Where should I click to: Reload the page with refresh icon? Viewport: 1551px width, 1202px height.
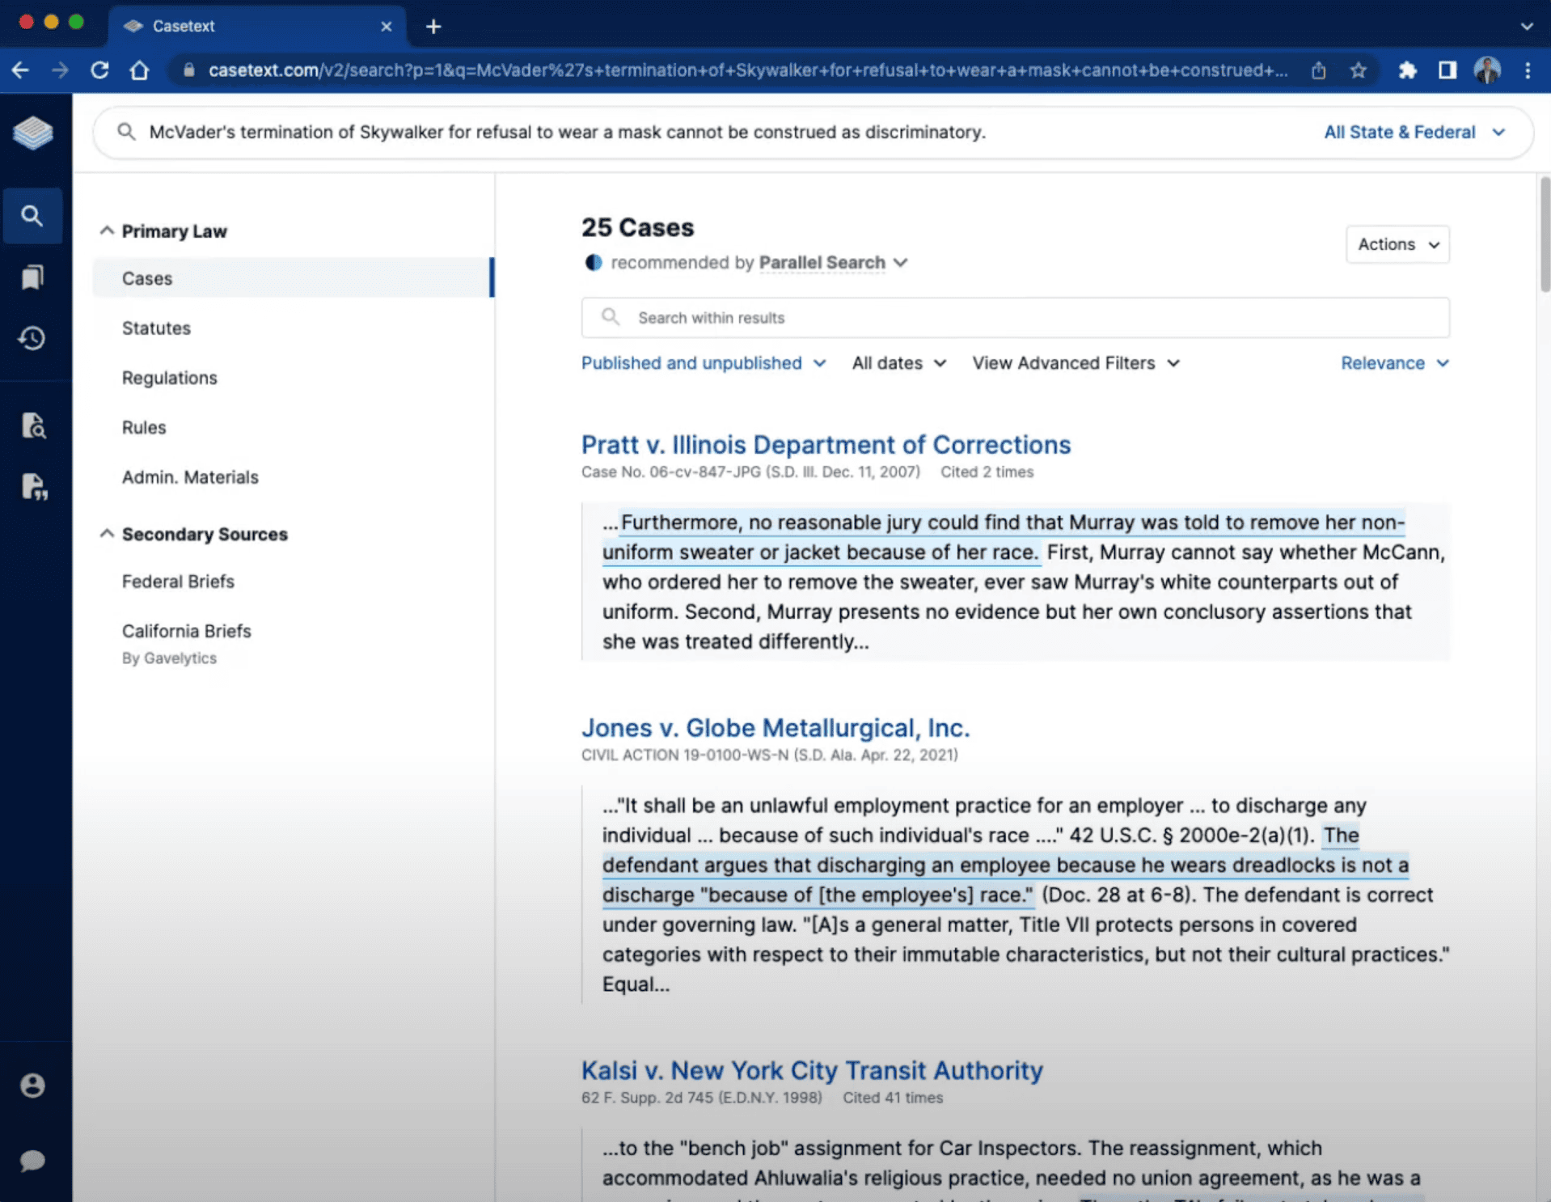[99, 70]
